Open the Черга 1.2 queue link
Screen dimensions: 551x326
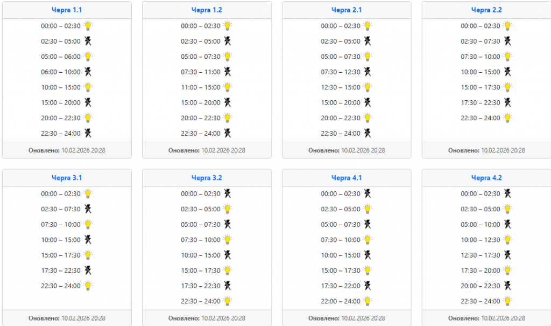[207, 10]
